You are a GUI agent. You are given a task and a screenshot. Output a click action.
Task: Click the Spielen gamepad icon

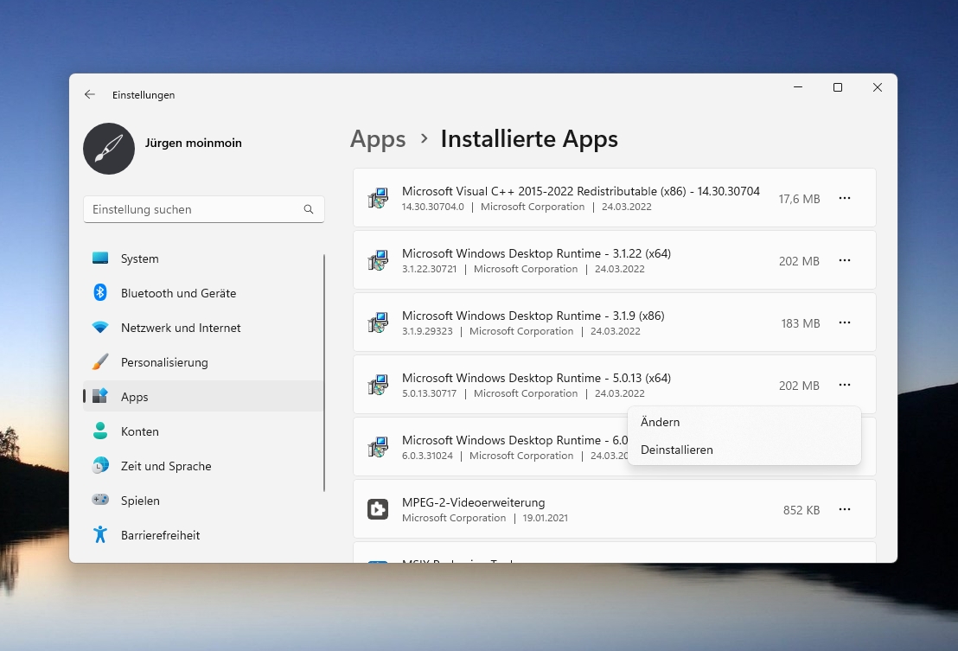[100, 501]
